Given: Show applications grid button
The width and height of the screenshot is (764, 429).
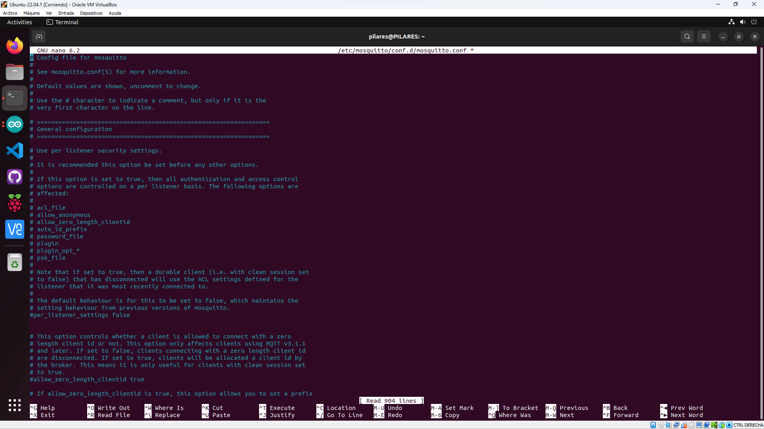Looking at the screenshot, I should tap(15, 405).
